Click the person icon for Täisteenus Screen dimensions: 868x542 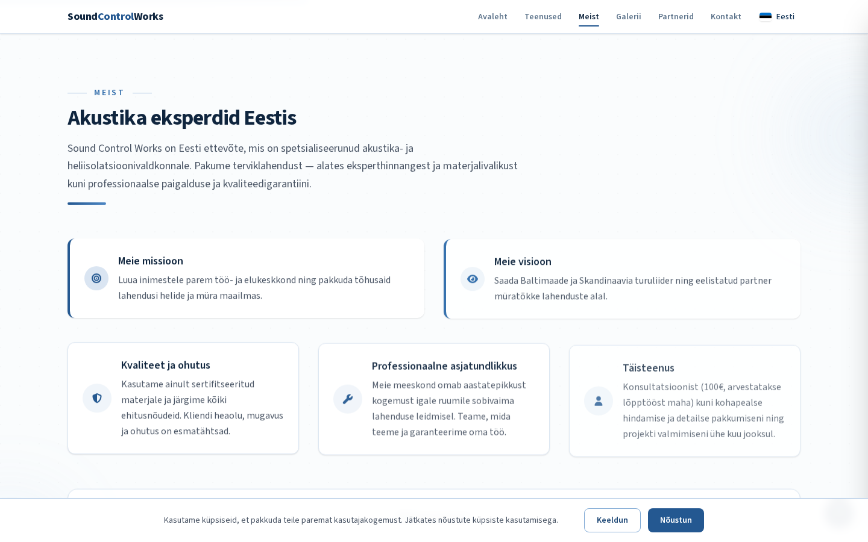pos(599,401)
